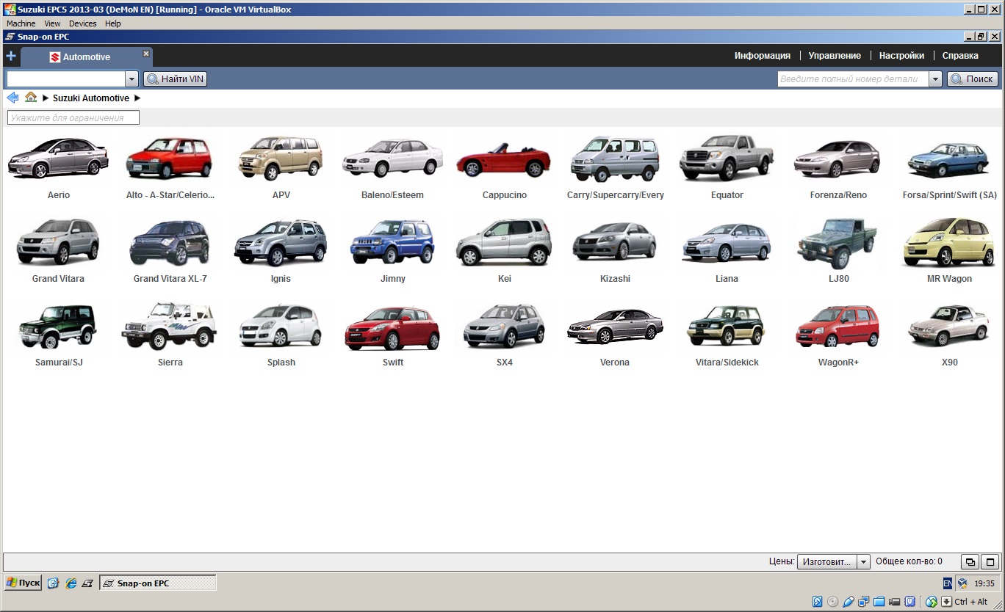1005x612 pixels.
Task: Click VirtualBox USB status icon
Action: (848, 602)
